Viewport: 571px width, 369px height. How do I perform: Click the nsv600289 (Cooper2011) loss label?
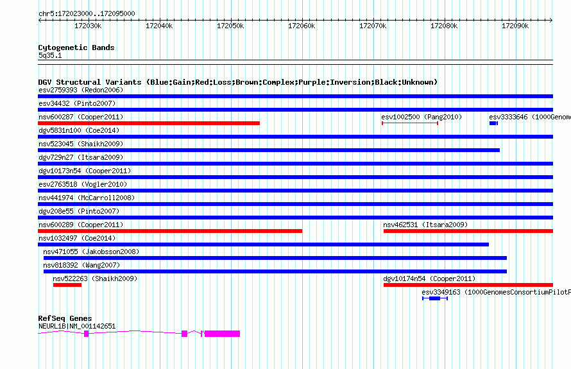pos(81,225)
